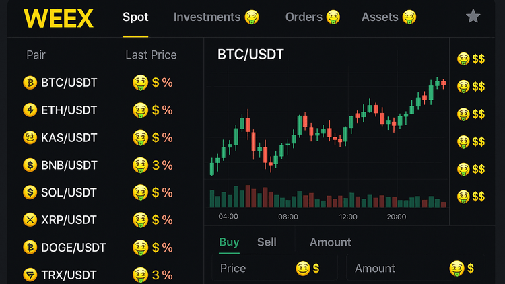505x284 pixels.
Task: Click the XRP coin icon
Action: pos(30,220)
